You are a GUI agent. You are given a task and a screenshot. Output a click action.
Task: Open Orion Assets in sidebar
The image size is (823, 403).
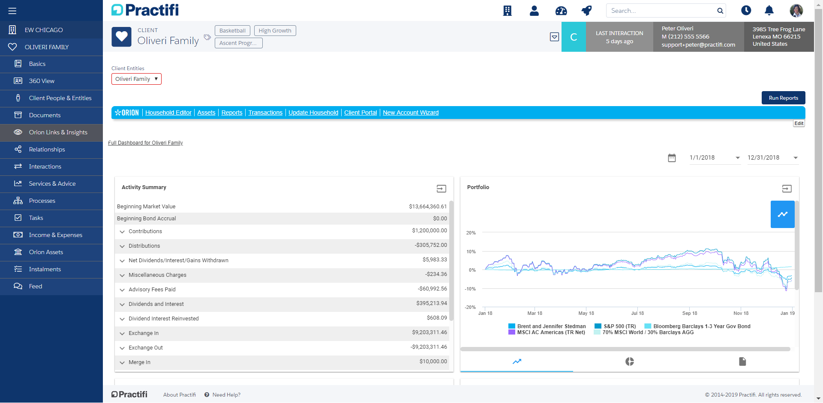tap(51, 252)
